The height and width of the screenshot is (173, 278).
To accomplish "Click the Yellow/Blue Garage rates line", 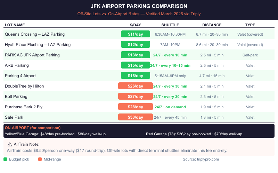I will (55, 134).
